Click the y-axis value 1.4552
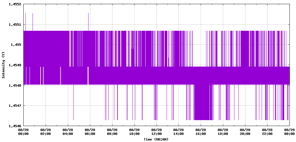Screen dimensions: 296x142 (15, 4)
